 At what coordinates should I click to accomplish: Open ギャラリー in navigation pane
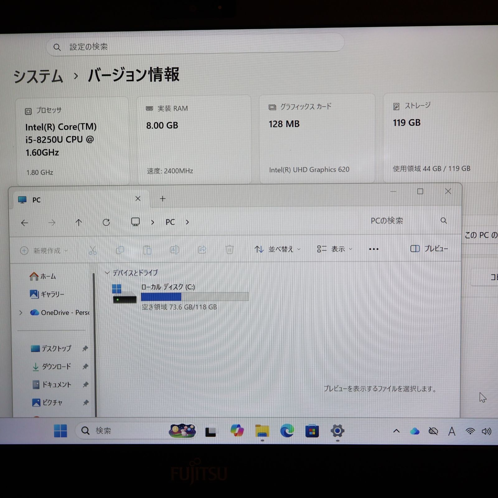click(x=47, y=294)
